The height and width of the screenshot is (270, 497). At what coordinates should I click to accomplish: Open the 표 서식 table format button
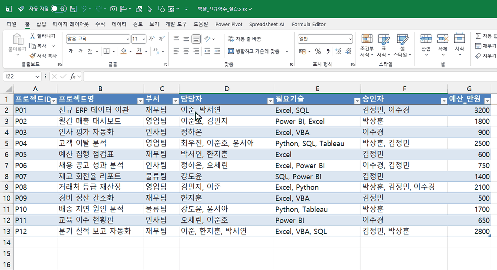(x=384, y=46)
